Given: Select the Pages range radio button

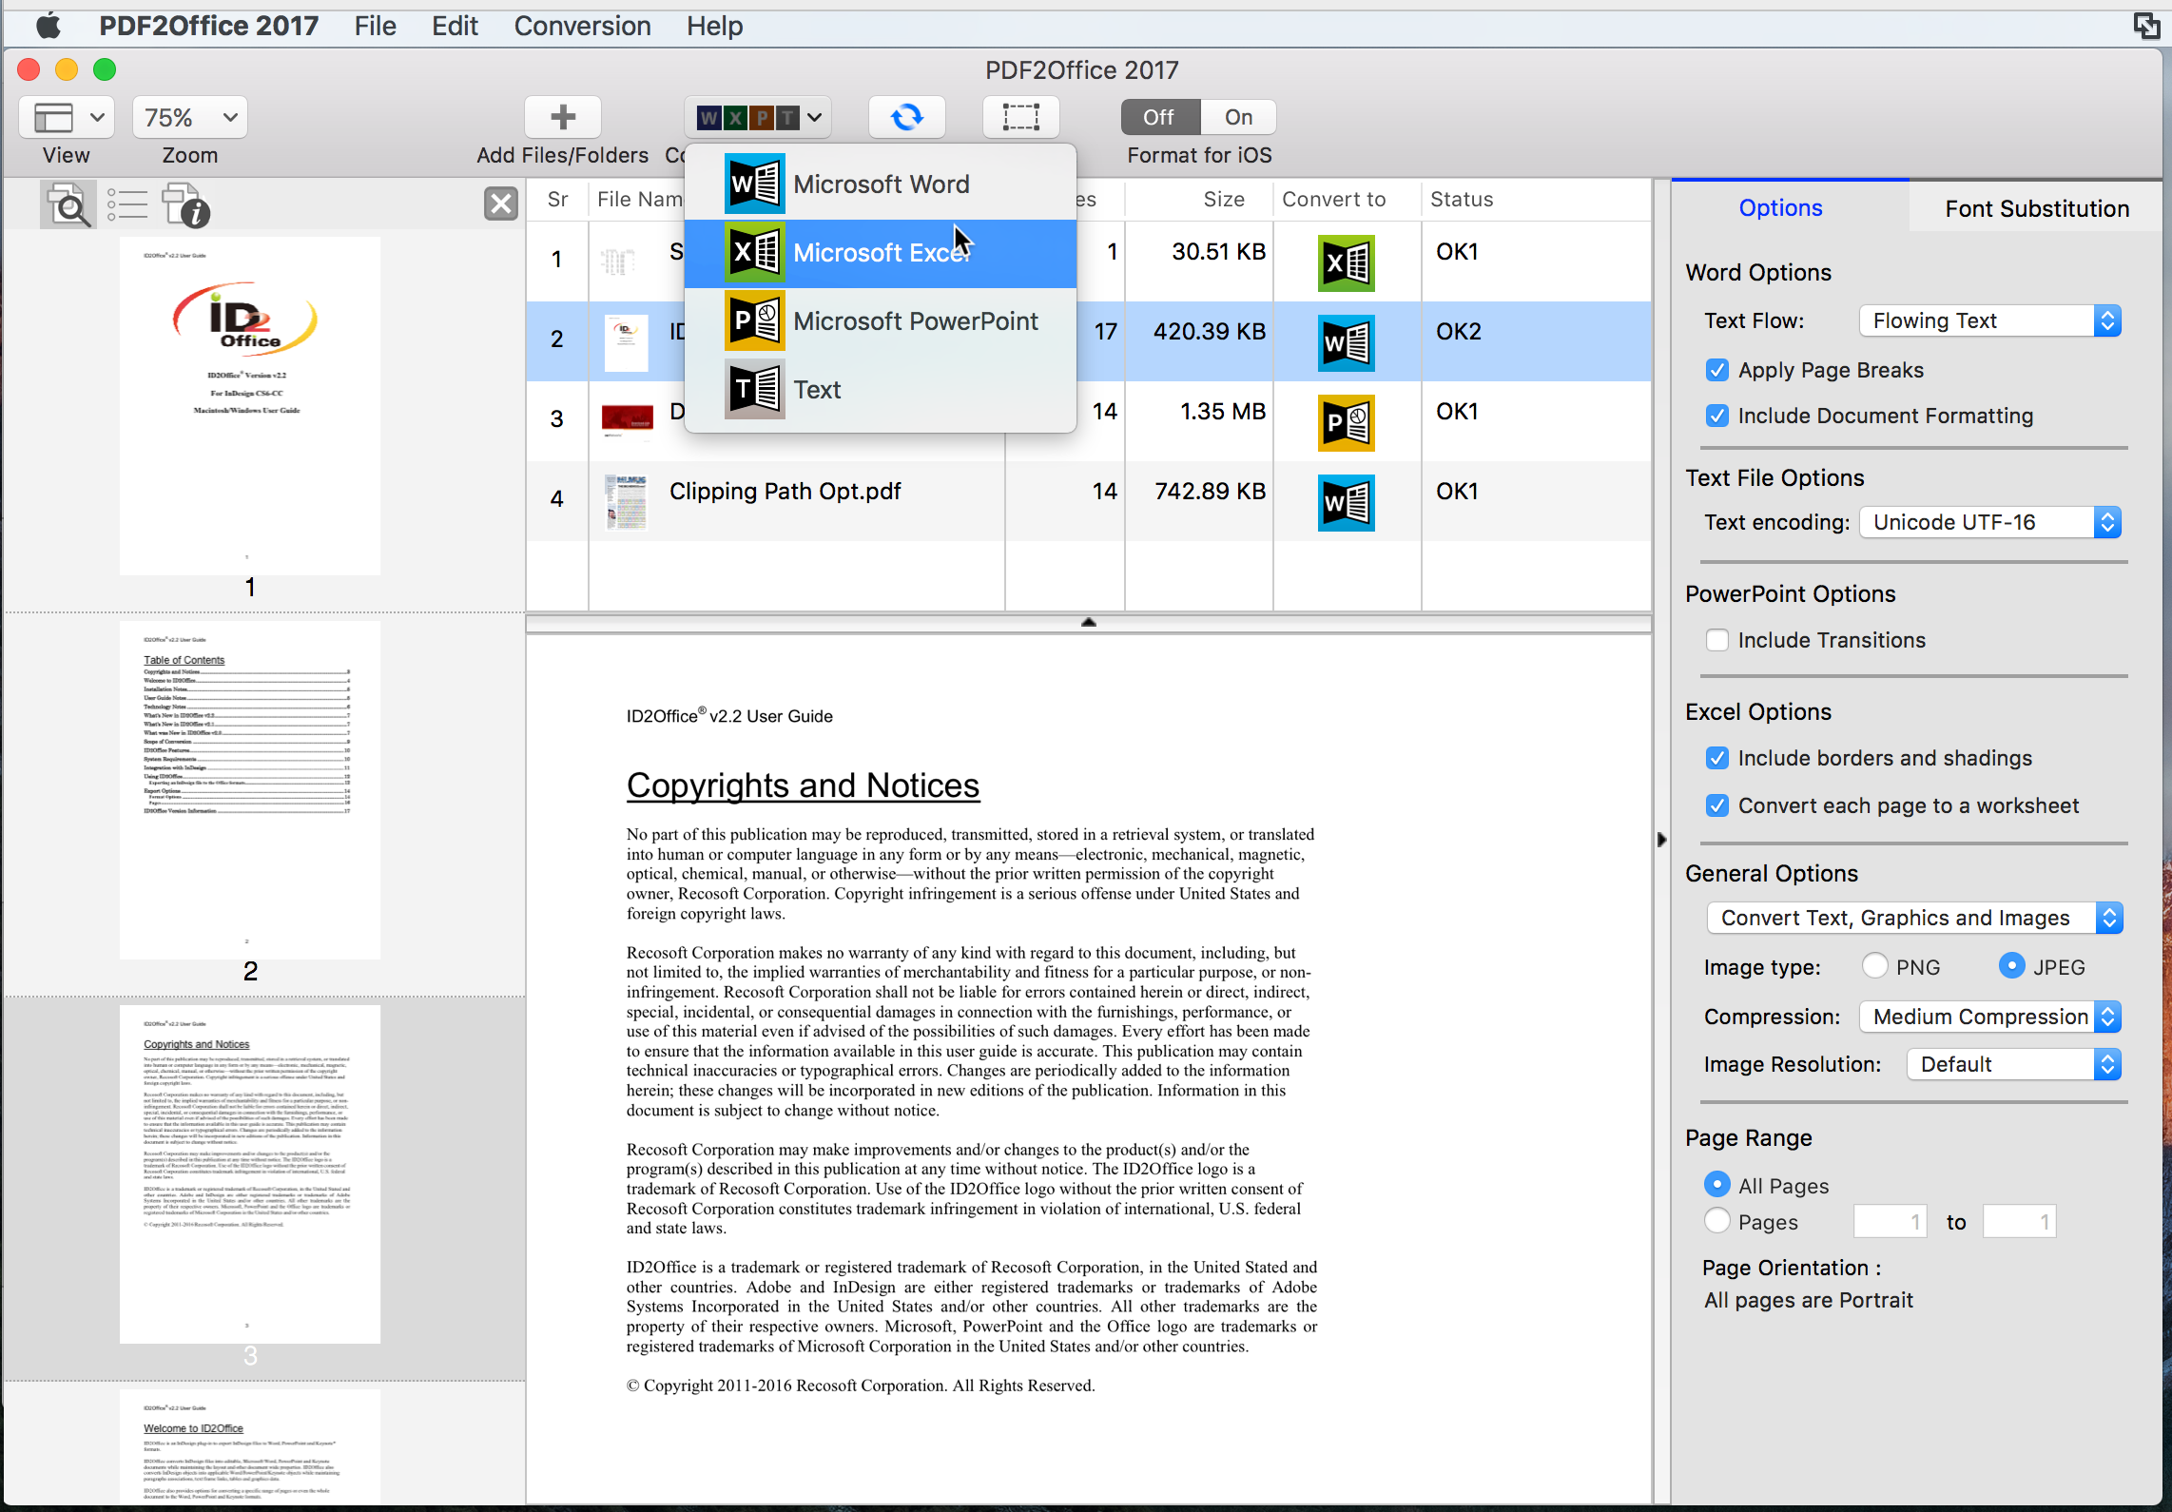Looking at the screenshot, I should tap(1716, 1220).
